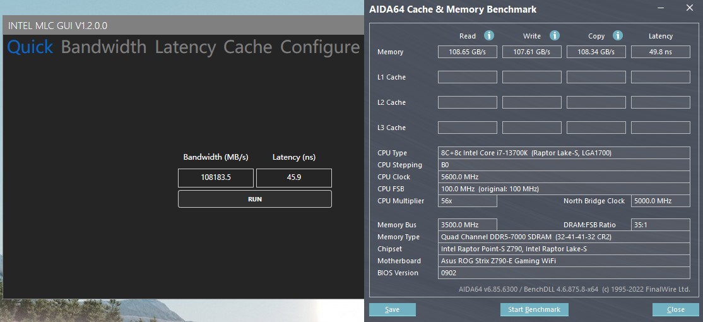Image resolution: width=703 pixels, height=322 pixels.
Task: Select Memory Copy 108.34 GB/s field
Action: 596,52
